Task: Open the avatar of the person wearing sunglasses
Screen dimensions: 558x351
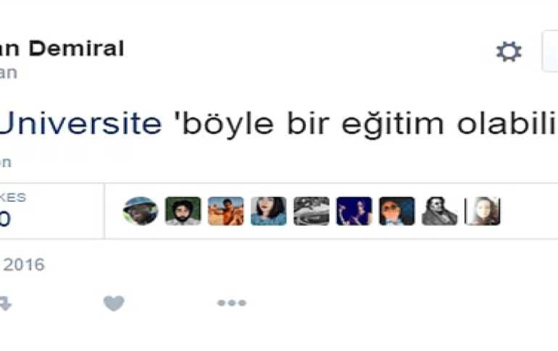Action: [397, 211]
